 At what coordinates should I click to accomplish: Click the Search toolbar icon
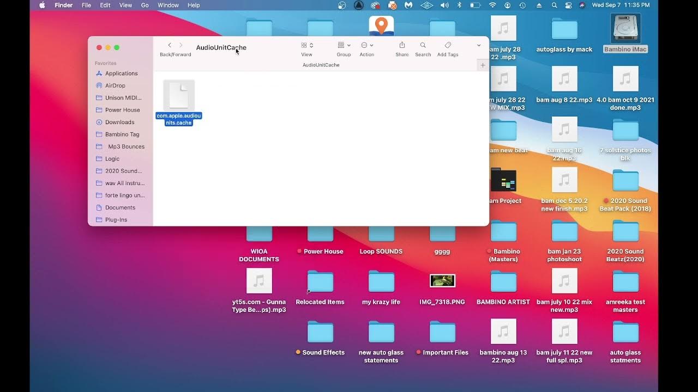[x=423, y=45]
